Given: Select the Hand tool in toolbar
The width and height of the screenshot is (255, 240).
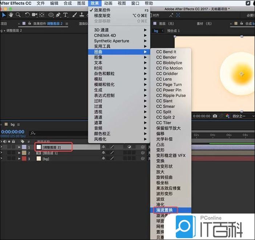Looking at the screenshot, I should (x=11, y=15).
